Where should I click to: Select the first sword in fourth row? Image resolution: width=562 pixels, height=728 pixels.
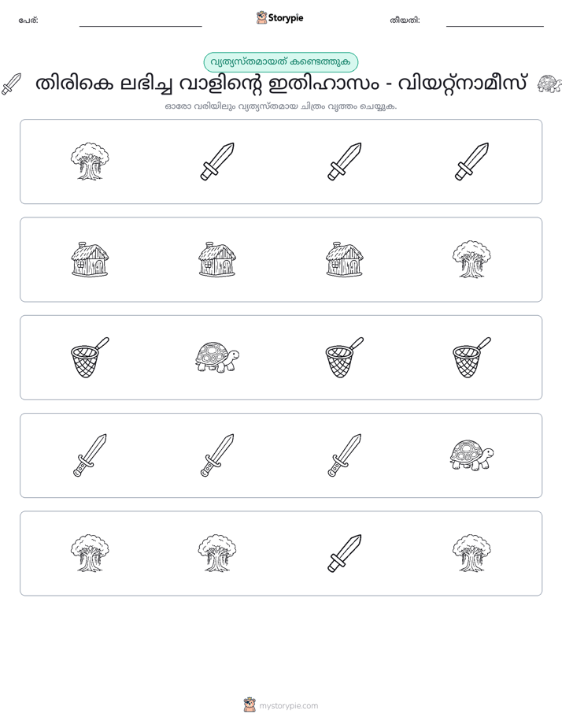coord(90,455)
